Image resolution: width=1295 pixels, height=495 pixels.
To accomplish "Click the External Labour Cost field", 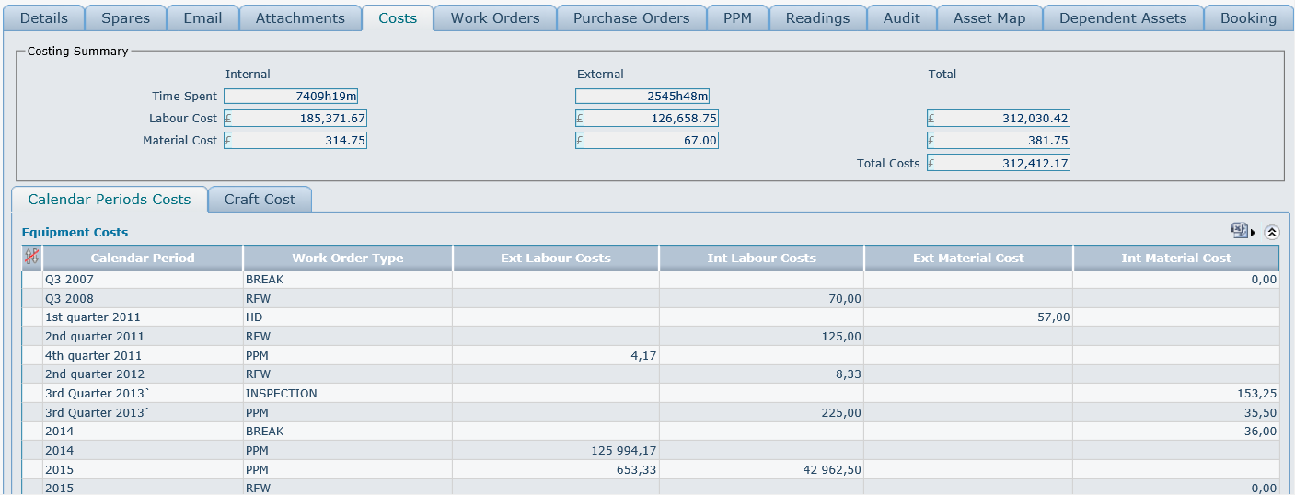I will pos(647,119).
